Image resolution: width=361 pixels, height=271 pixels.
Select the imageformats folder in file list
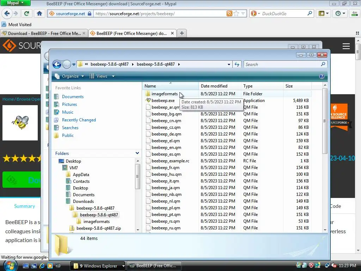tap(164, 94)
